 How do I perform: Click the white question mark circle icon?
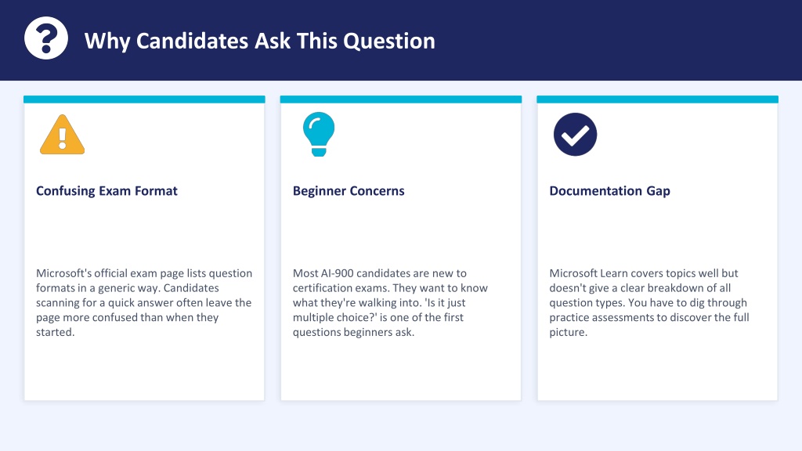click(46, 38)
